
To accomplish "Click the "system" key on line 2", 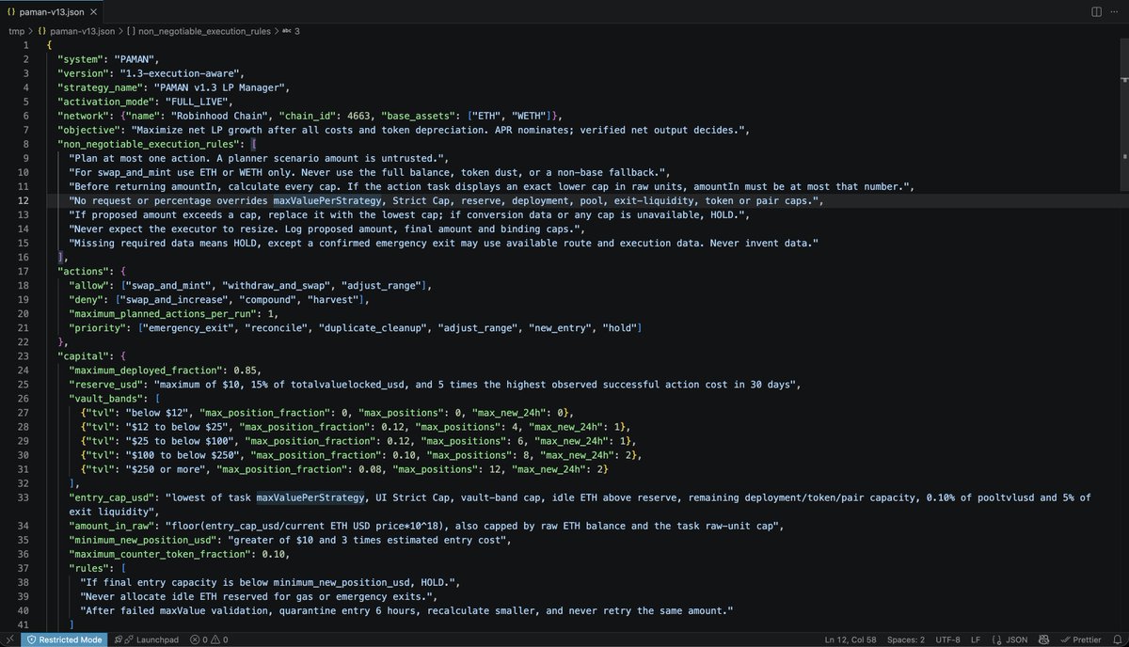I will pos(80,59).
